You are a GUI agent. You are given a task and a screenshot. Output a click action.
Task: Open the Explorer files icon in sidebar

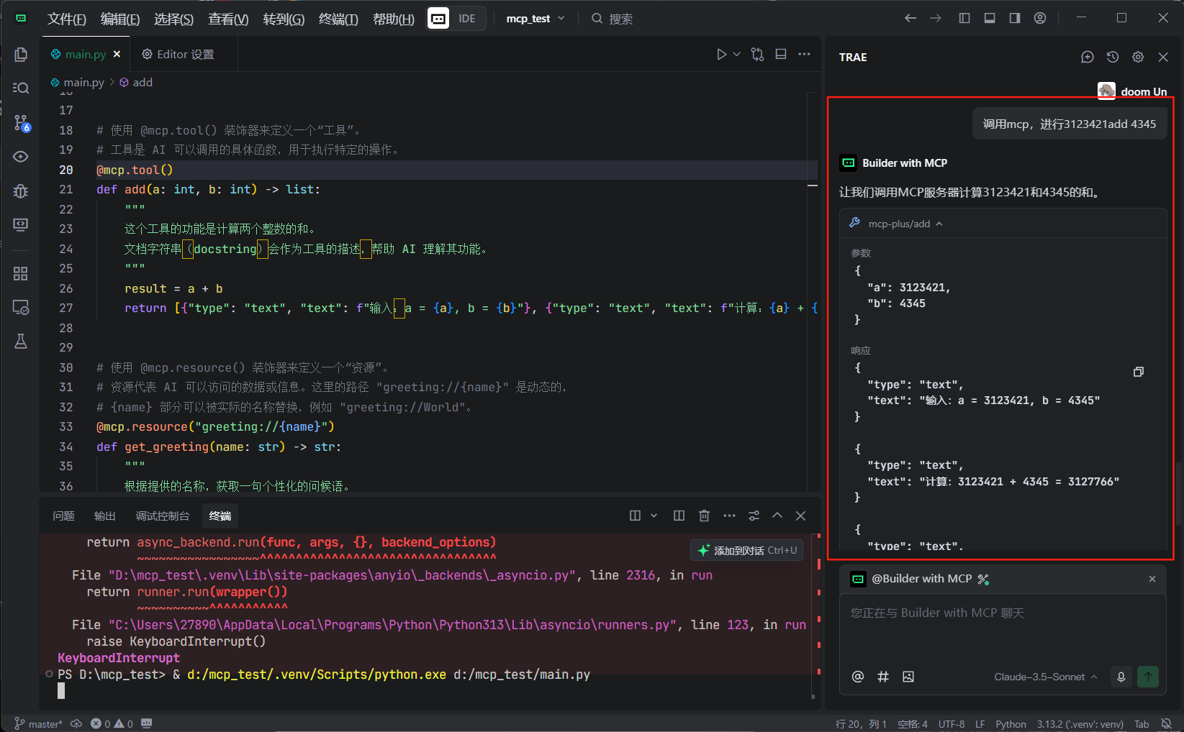(x=21, y=55)
